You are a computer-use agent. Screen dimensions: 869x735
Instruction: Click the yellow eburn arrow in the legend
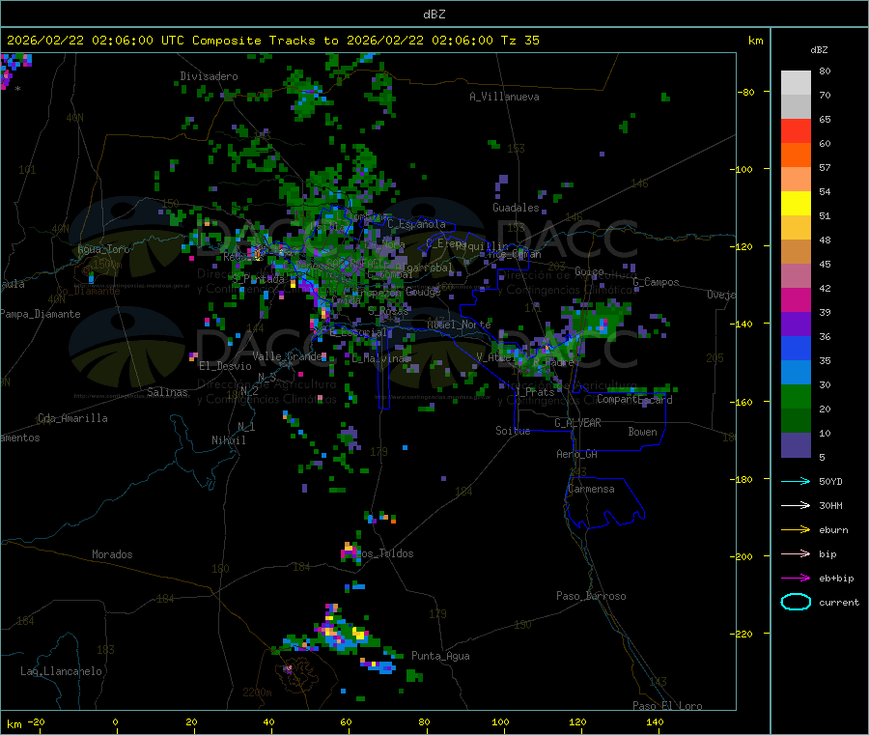click(796, 530)
